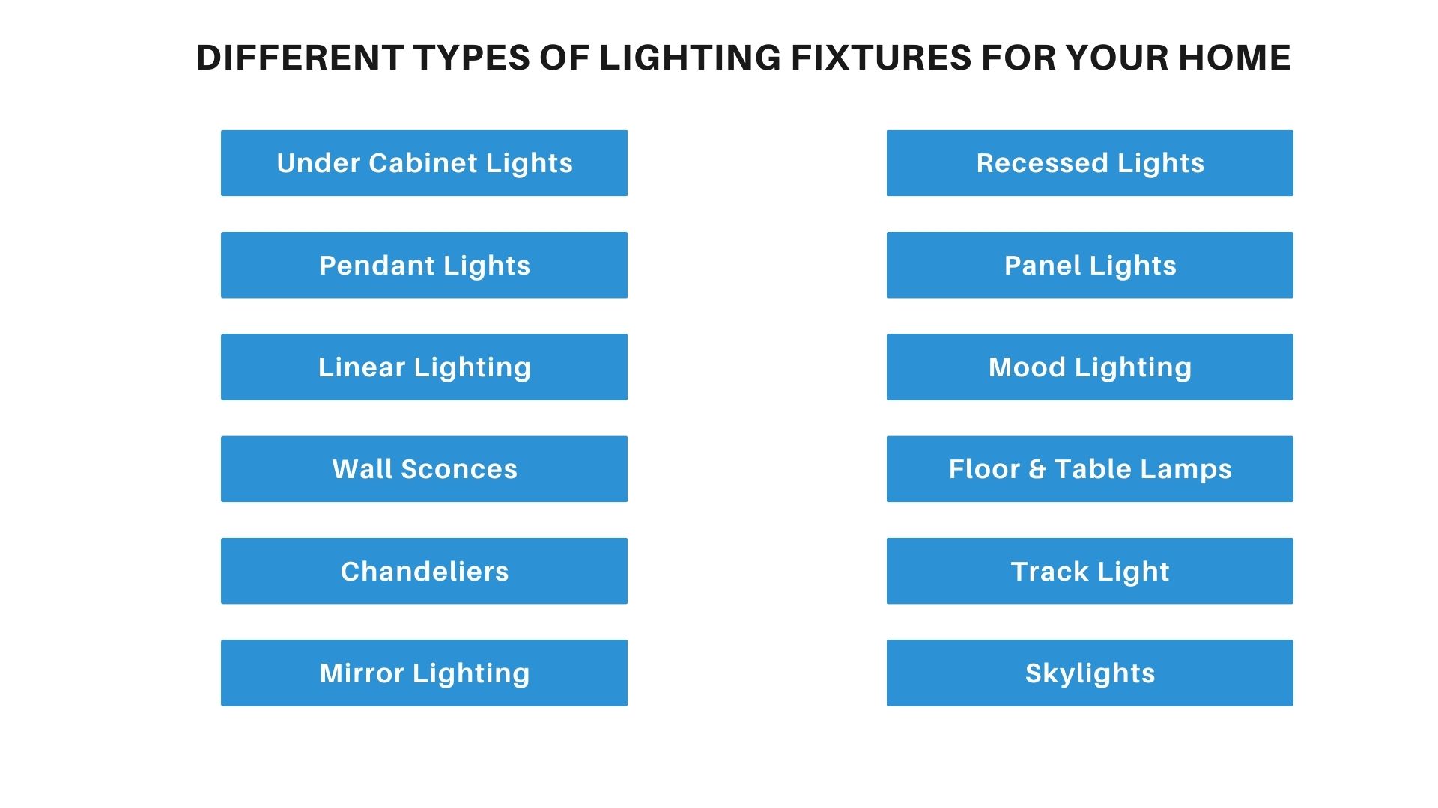
Task: Open the Recessed Lights button
Action: pyautogui.click(x=1090, y=163)
